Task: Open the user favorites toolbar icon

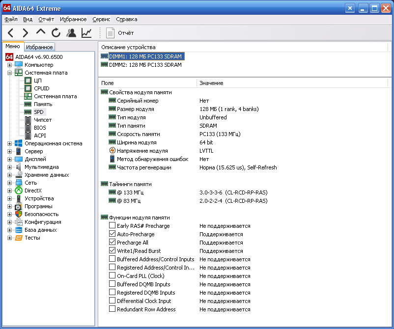Action: [71, 33]
